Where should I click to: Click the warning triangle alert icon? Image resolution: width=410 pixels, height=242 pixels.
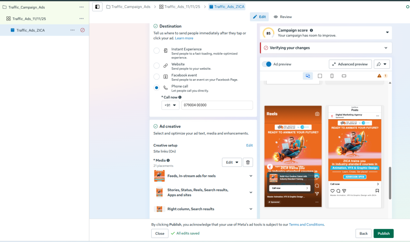coord(379,76)
